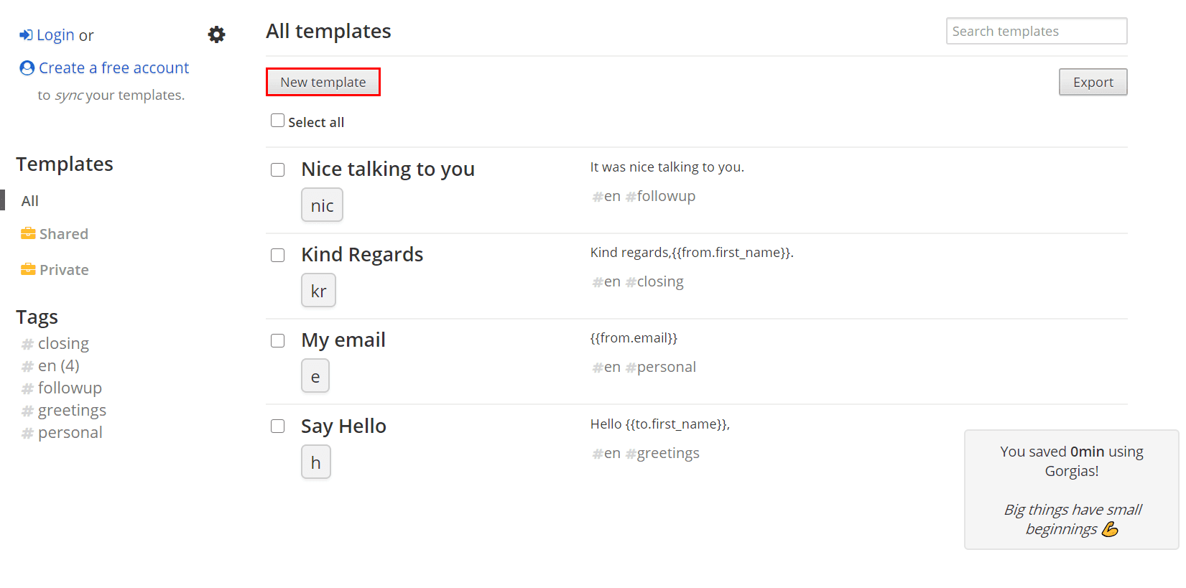The width and height of the screenshot is (1186, 588).
Task: Show All templates in sidebar
Action: click(29, 201)
